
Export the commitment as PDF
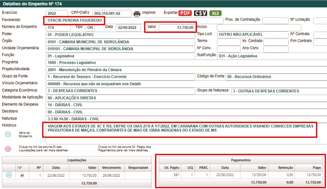pos(185,13)
